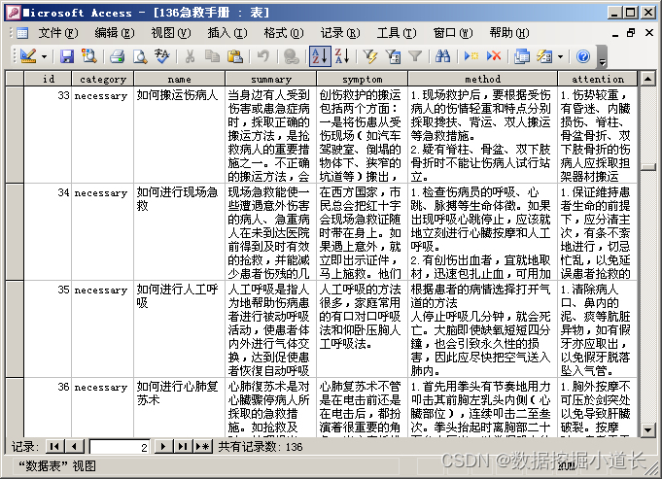Open the View mode dropdown arrow
662x479 pixels.
tap(44, 56)
